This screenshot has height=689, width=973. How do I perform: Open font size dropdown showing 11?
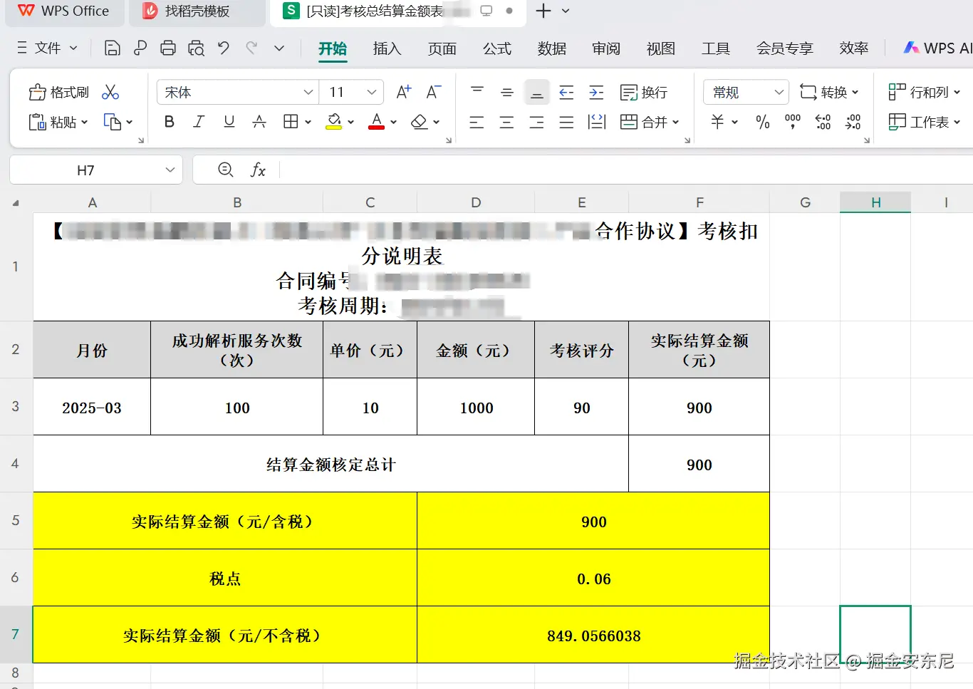371,92
